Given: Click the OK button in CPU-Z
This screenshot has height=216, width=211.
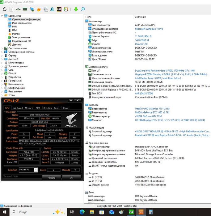Looking at the screenshot, I should tap(71, 178).
